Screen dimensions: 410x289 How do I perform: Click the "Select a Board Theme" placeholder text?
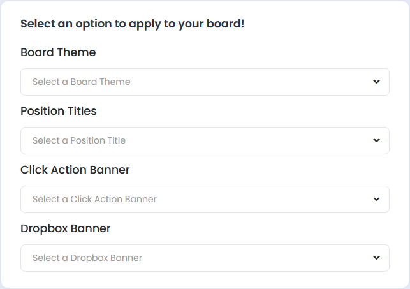[x=81, y=82]
